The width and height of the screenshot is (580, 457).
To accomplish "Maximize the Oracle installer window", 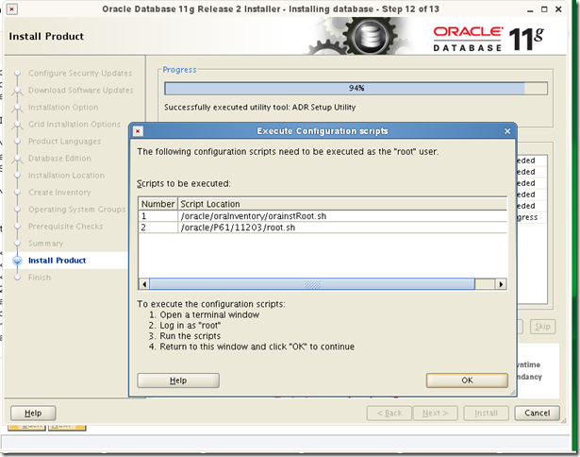I will [x=544, y=9].
